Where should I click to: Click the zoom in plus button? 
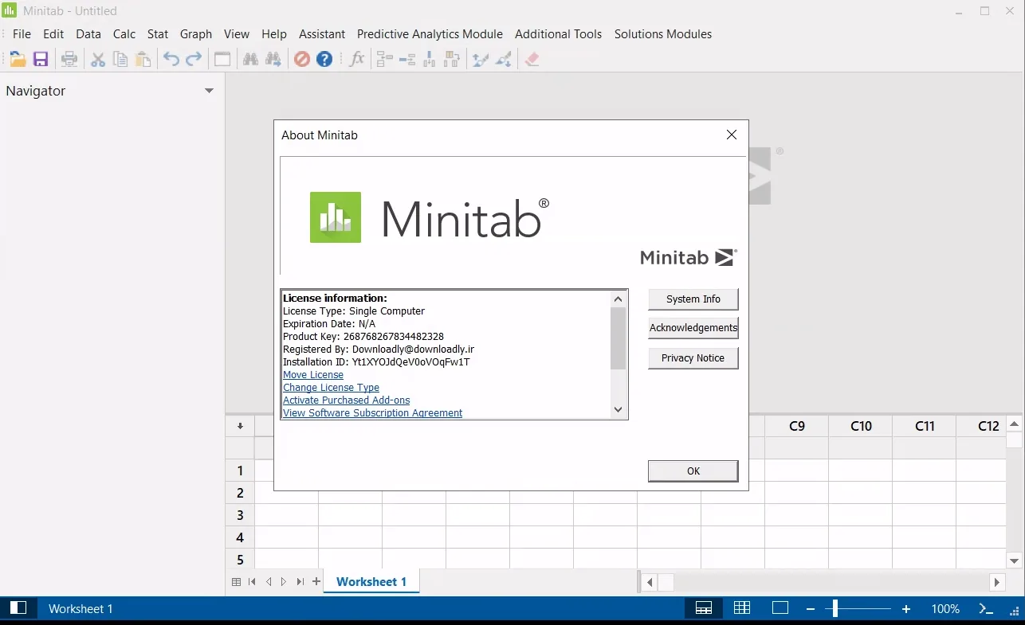point(906,609)
